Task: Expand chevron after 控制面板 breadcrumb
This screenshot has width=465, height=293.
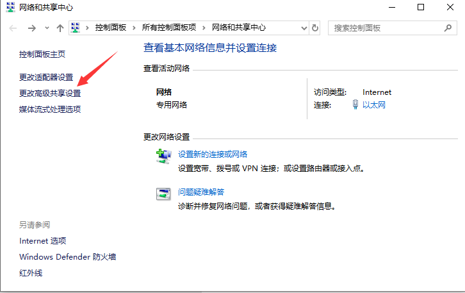Action: (x=133, y=28)
